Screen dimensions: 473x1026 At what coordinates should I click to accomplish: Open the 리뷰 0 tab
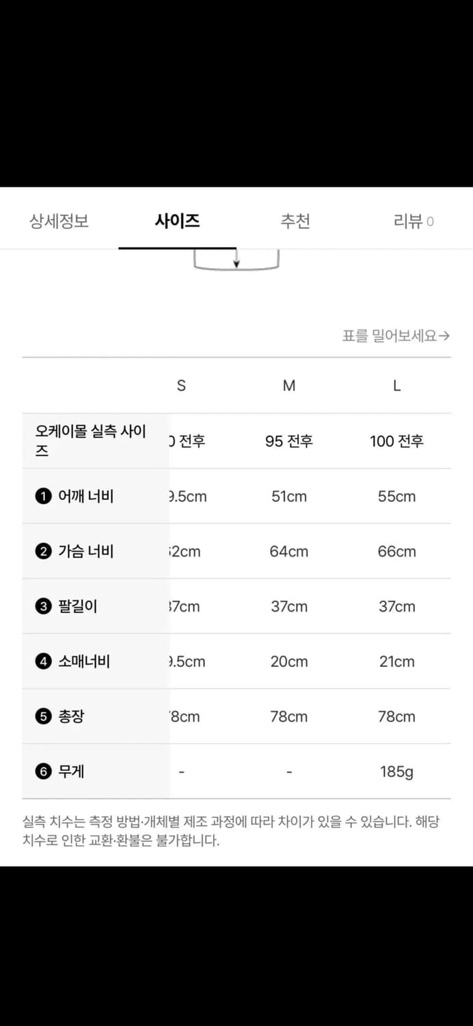pos(414,221)
